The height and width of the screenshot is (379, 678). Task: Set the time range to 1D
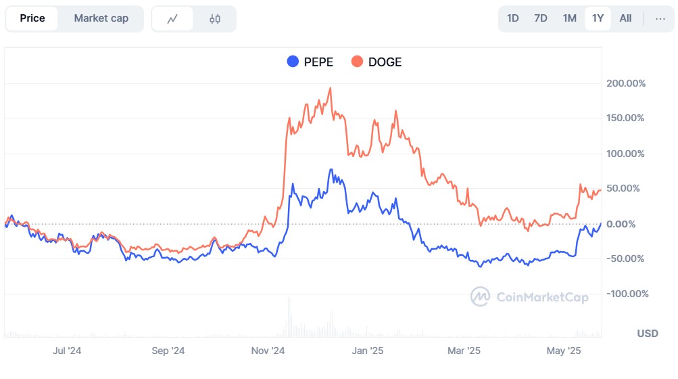pos(513,18)
